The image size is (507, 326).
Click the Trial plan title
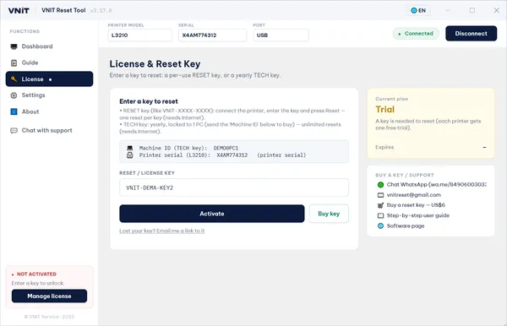coord(384,109)
